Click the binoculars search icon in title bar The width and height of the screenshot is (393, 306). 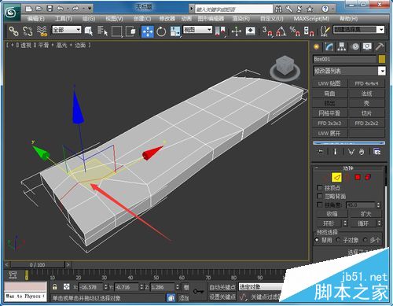click(279, 9)
